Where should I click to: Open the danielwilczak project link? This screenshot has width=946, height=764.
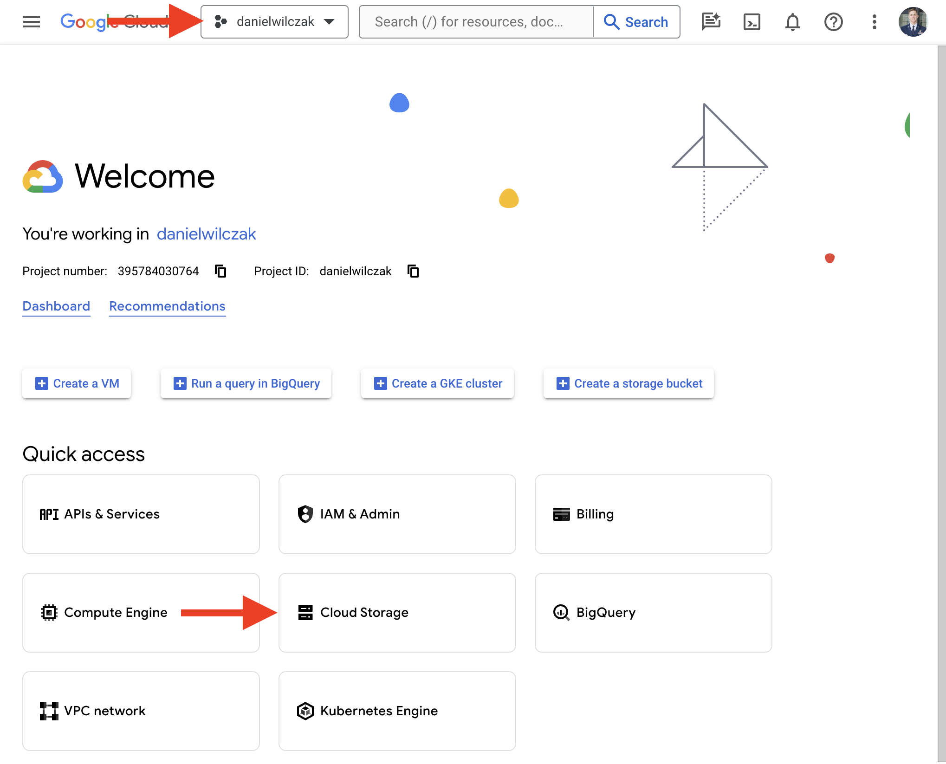tap(206, 234)
